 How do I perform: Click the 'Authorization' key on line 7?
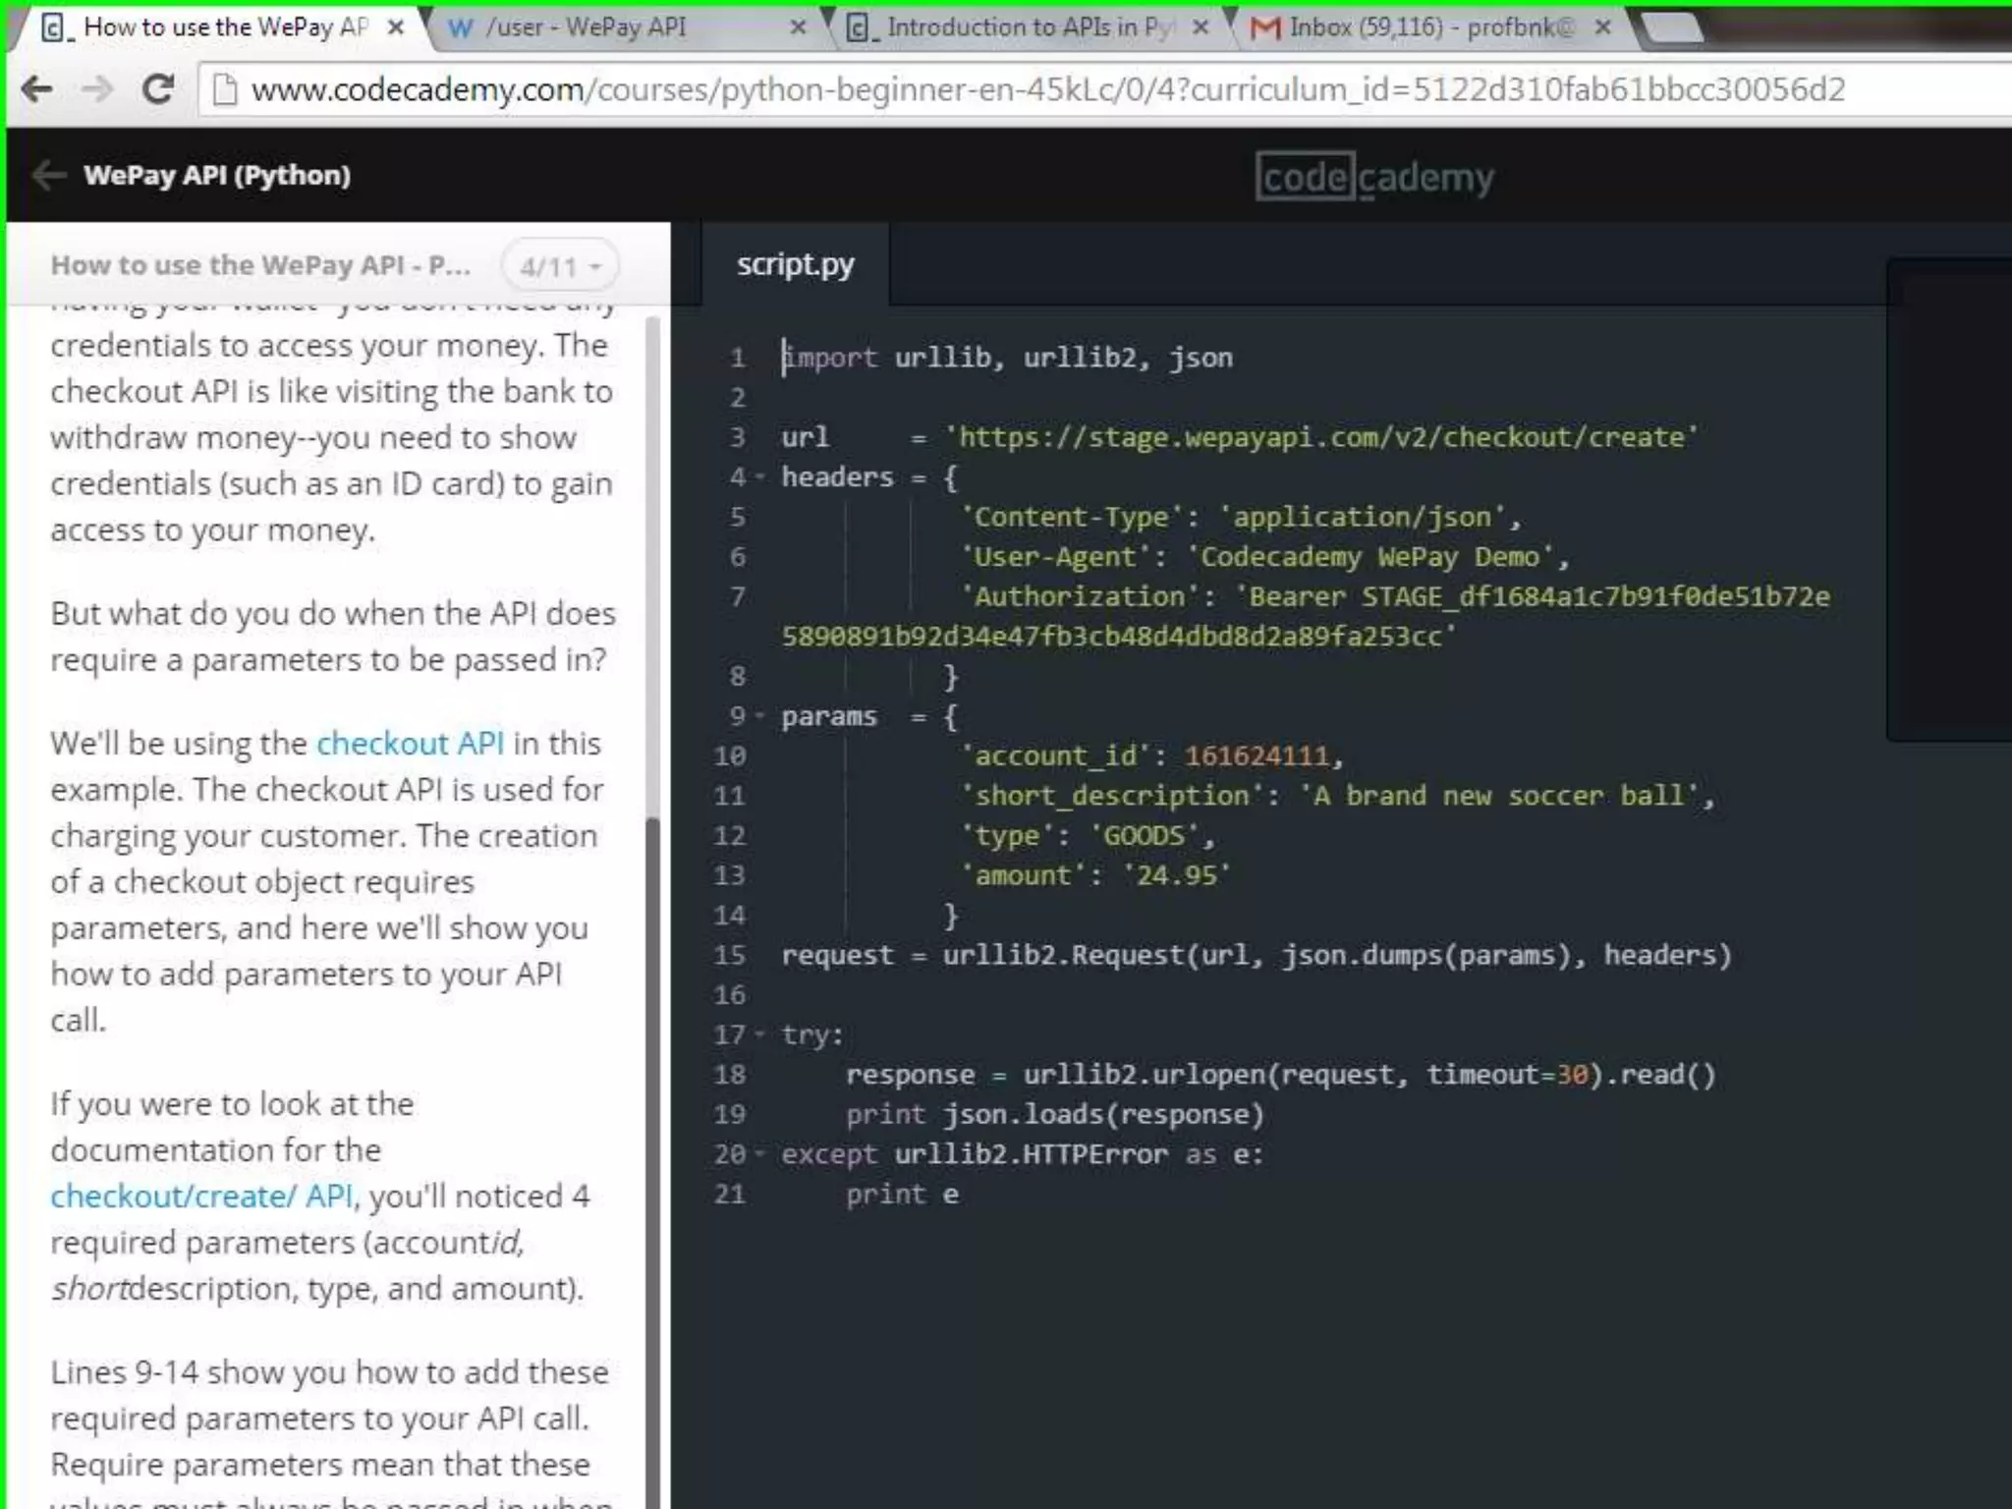(1080, 596)
